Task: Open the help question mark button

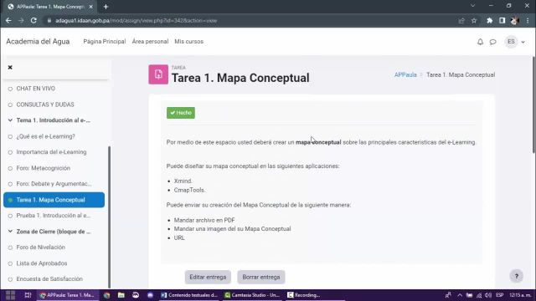Action: coord(516,276)
